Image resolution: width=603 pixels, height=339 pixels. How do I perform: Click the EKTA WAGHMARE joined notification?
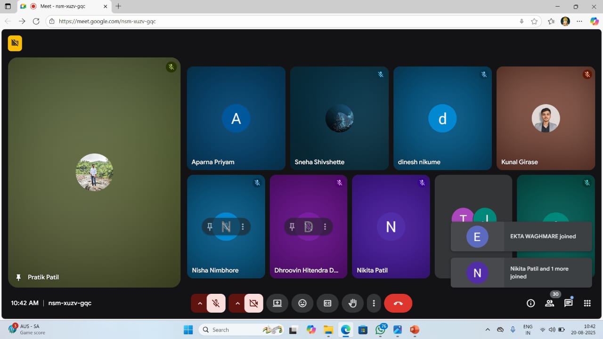(521, 236)
